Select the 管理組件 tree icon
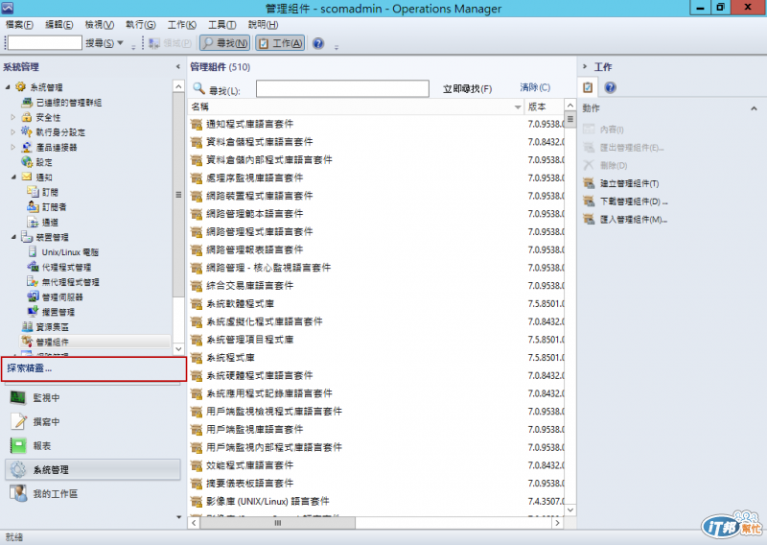767x545 pixels. 27,342
